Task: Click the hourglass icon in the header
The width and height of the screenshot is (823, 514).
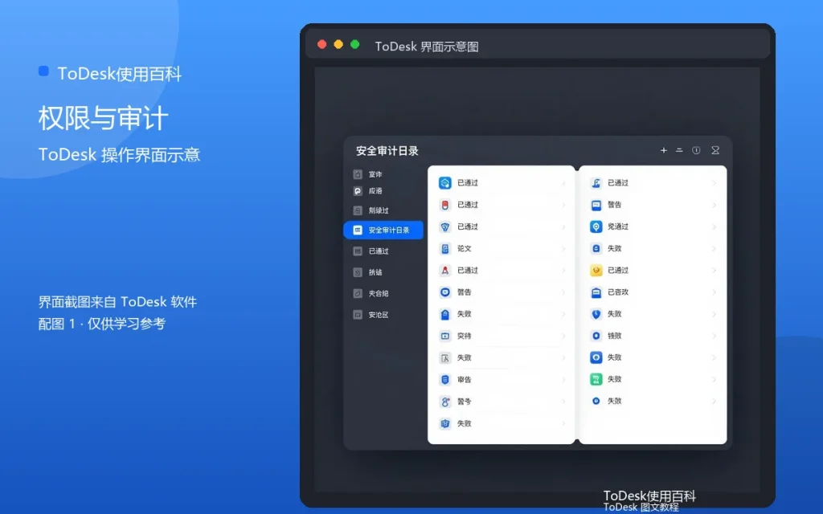Action: pos(714,150)
